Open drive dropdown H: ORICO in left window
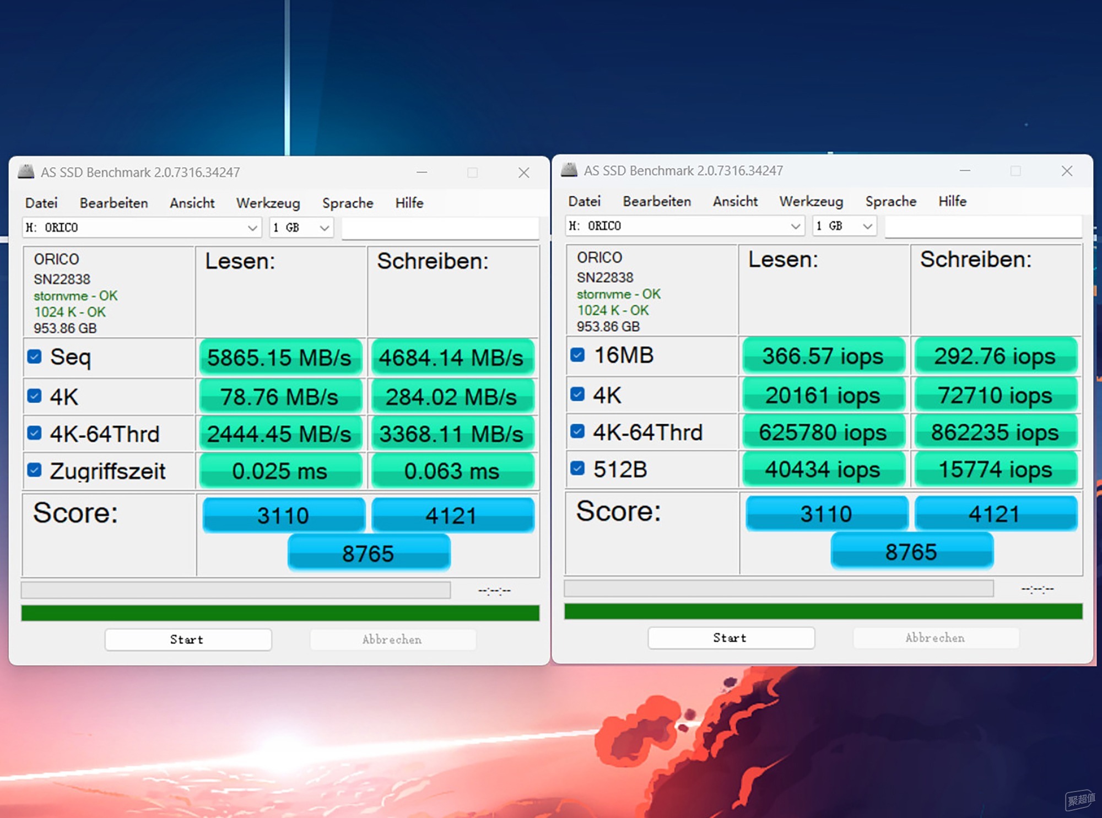1102x818 pixels. pos(142,228)
